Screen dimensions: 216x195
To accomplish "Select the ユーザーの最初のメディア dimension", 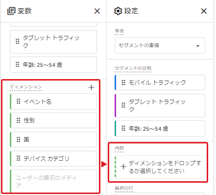I will [53, 181].
